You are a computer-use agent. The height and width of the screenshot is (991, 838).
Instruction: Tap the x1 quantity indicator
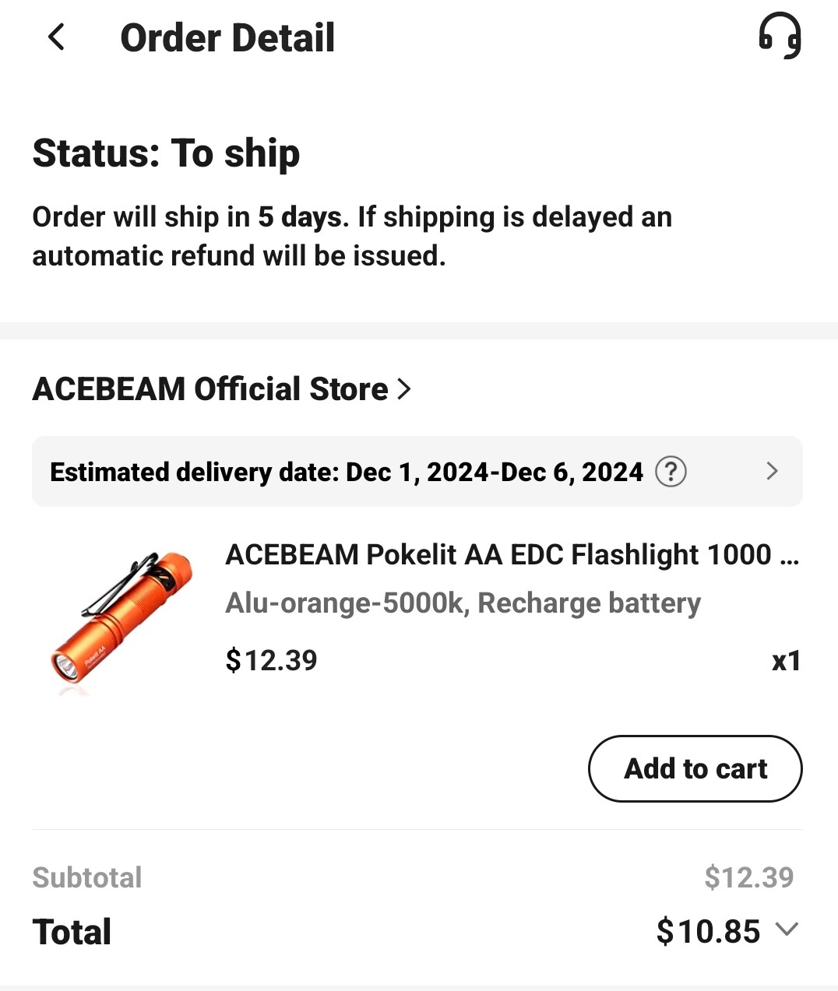pos(786,661)
